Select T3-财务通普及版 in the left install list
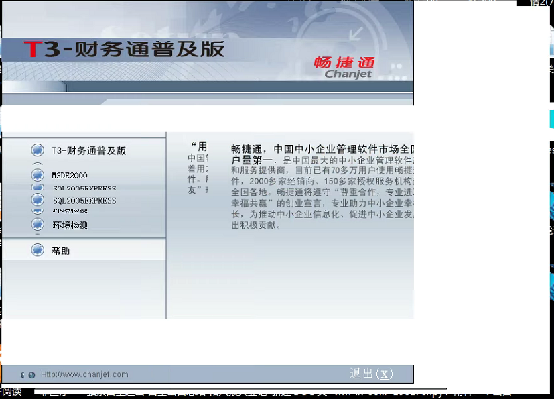 click(88, 151)
